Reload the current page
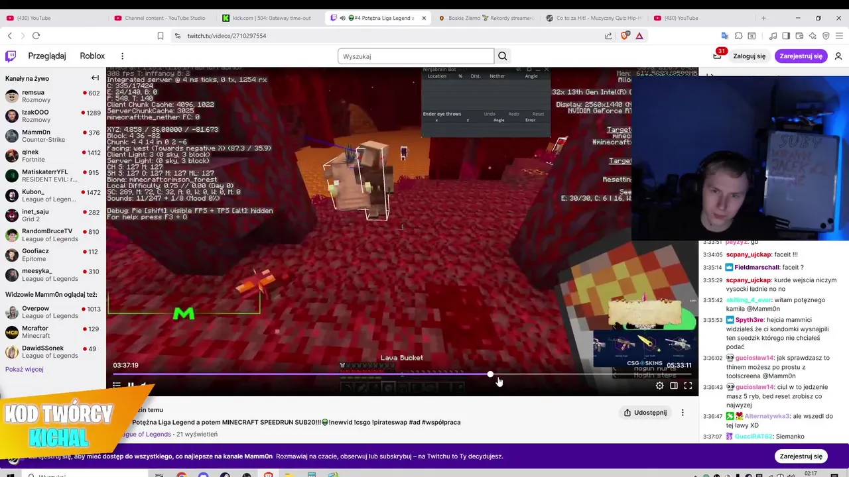The image size is (849, 477). (36, 36)
